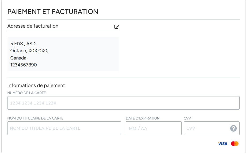Viewport: 249px width, 157px height.
Task: Click the Mastercard logo
Action: click(235, 144)
